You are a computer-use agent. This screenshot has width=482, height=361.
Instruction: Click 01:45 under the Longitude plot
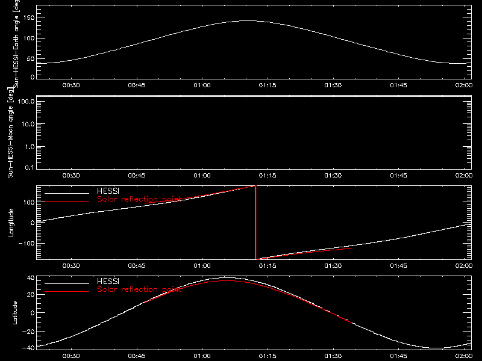[x=398, y=266]
